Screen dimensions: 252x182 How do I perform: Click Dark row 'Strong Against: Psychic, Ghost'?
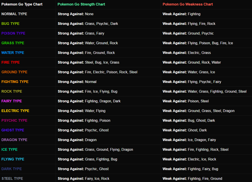(x=83, y=169)
